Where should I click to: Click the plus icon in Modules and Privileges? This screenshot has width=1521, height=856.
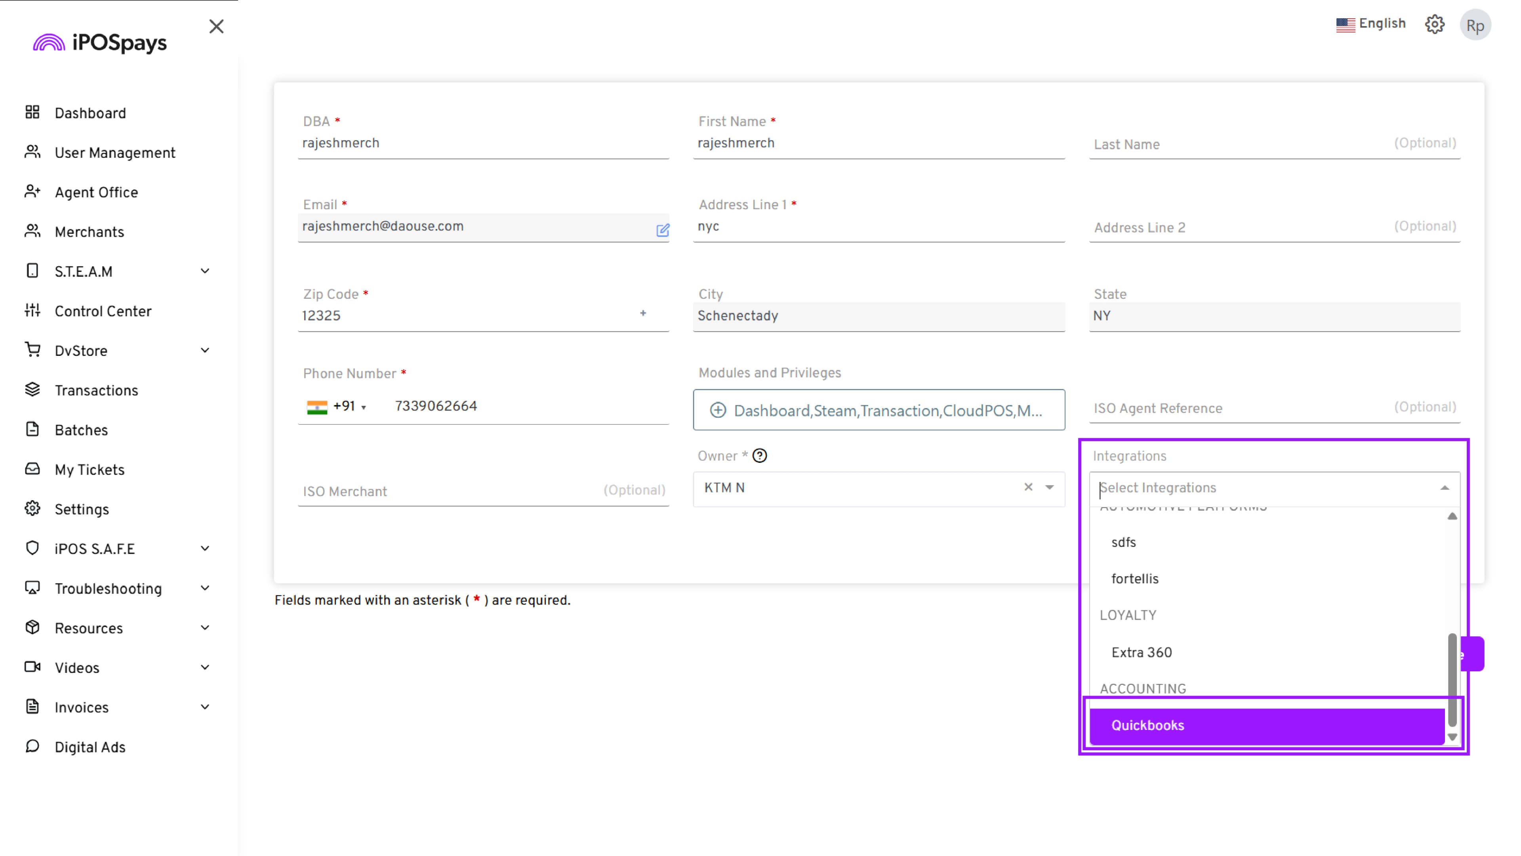tap(717, 410)
